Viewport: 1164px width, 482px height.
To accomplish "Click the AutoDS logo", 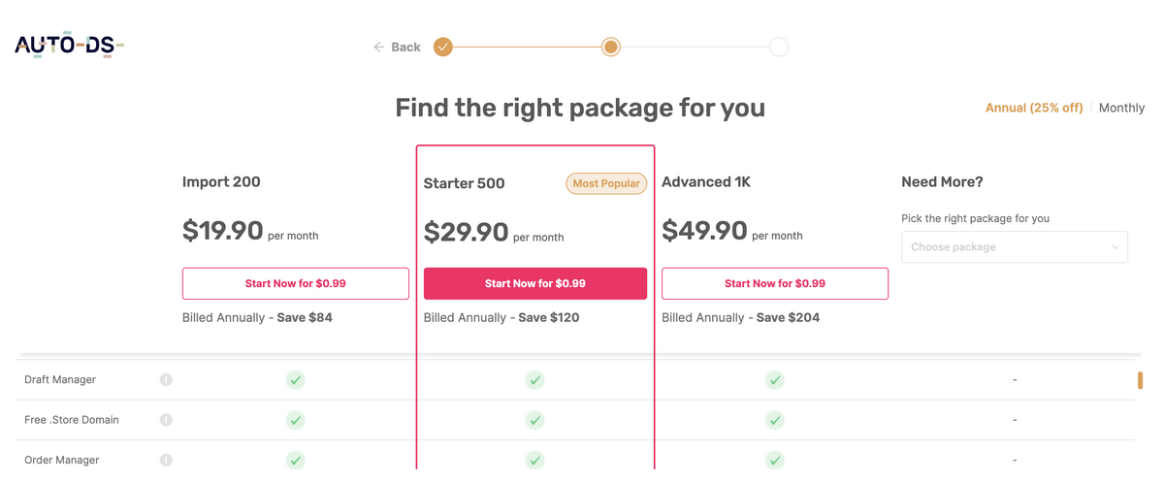I will pos(69,45).
